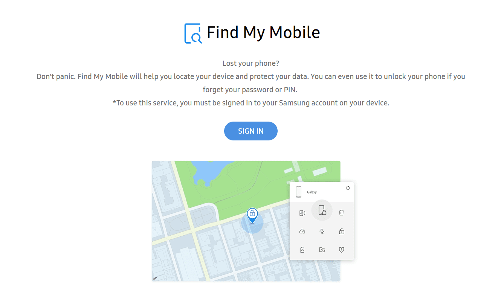Click the SIGN IN button
The image size is (504, 291).
point(250,131)
